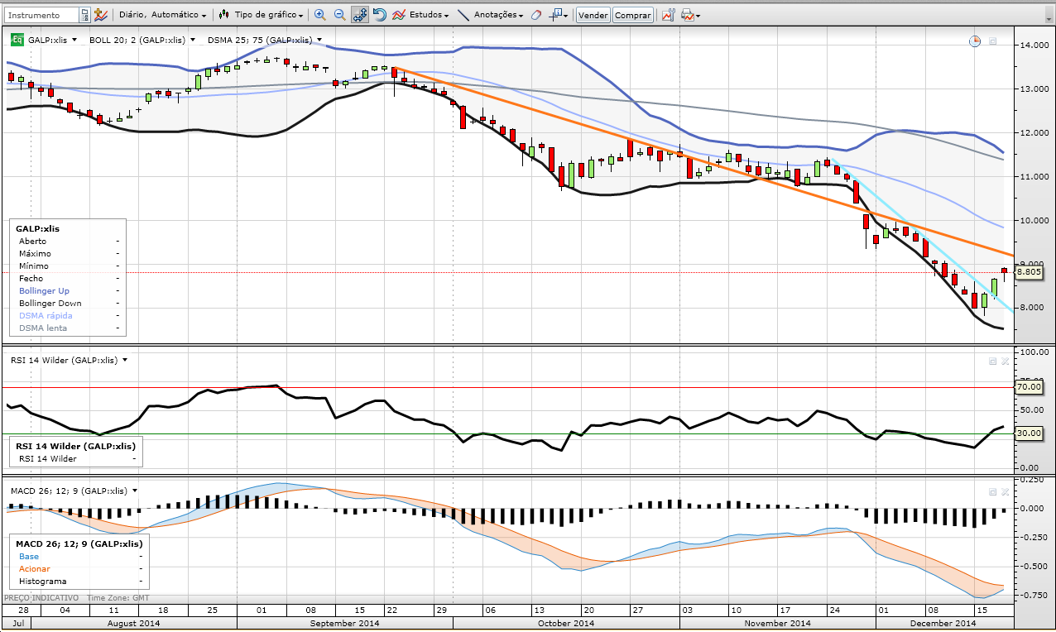The width and height of the screenshot is (1056, 632).
Task: Click the zoom out magnifier icon
Action: [339, 15]
